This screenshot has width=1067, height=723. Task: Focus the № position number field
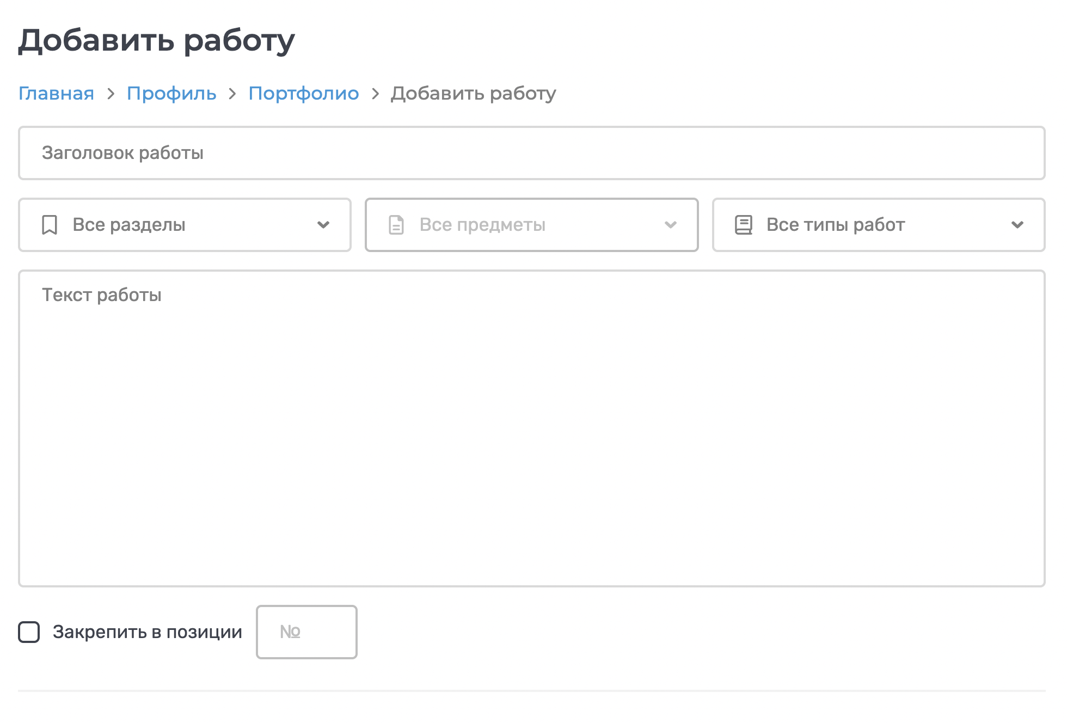click(x=306, y=632)
